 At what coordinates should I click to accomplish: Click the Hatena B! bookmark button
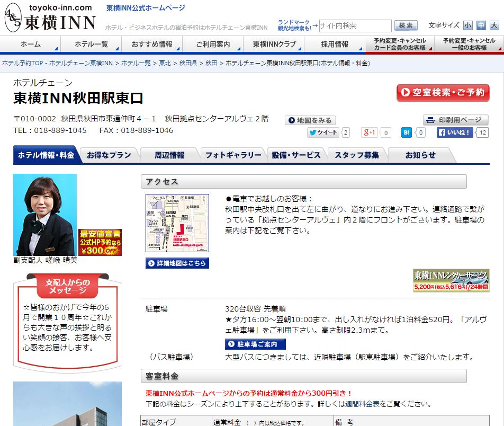[406, 132]
